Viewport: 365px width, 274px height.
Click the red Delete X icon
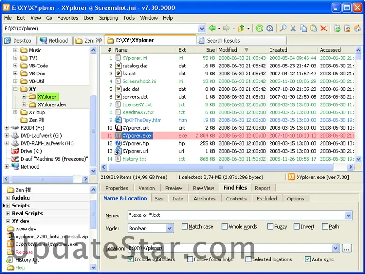pyautogui.click(x=323, y=29)
